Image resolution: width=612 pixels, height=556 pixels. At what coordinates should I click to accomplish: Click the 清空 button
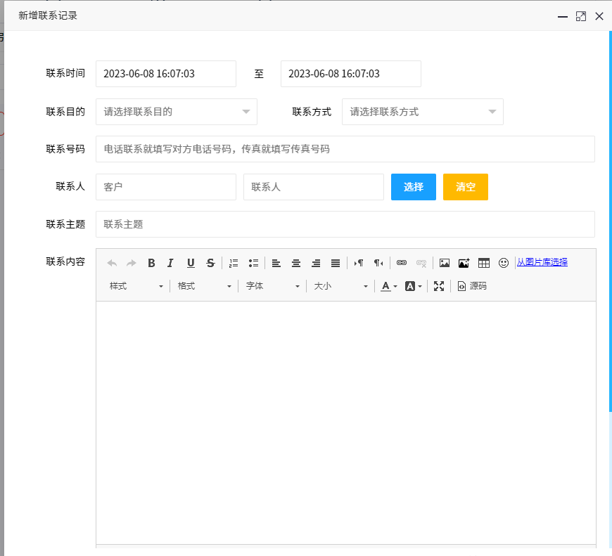tap(465, 187)
